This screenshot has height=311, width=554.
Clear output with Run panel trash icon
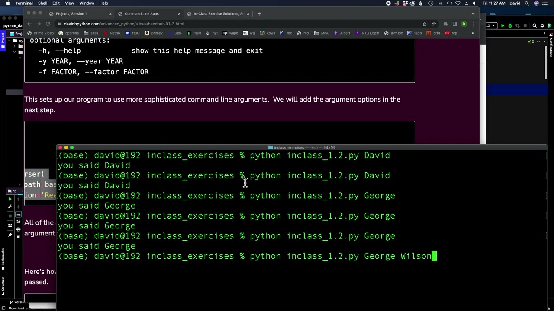point(18,236)
